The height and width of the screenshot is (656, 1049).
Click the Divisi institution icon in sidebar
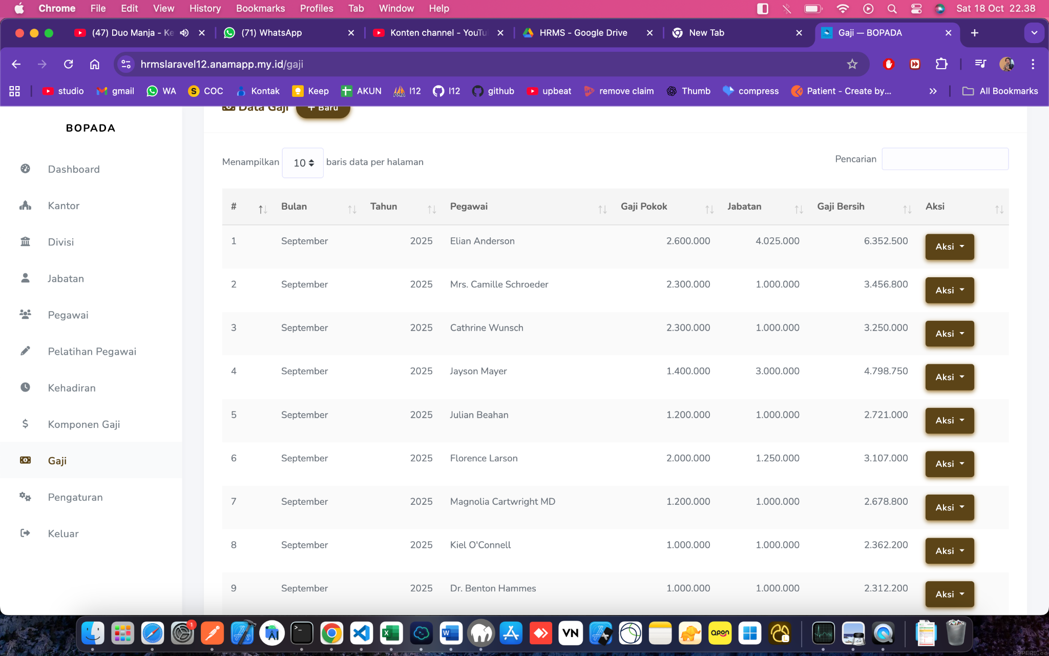click(25, 241)
